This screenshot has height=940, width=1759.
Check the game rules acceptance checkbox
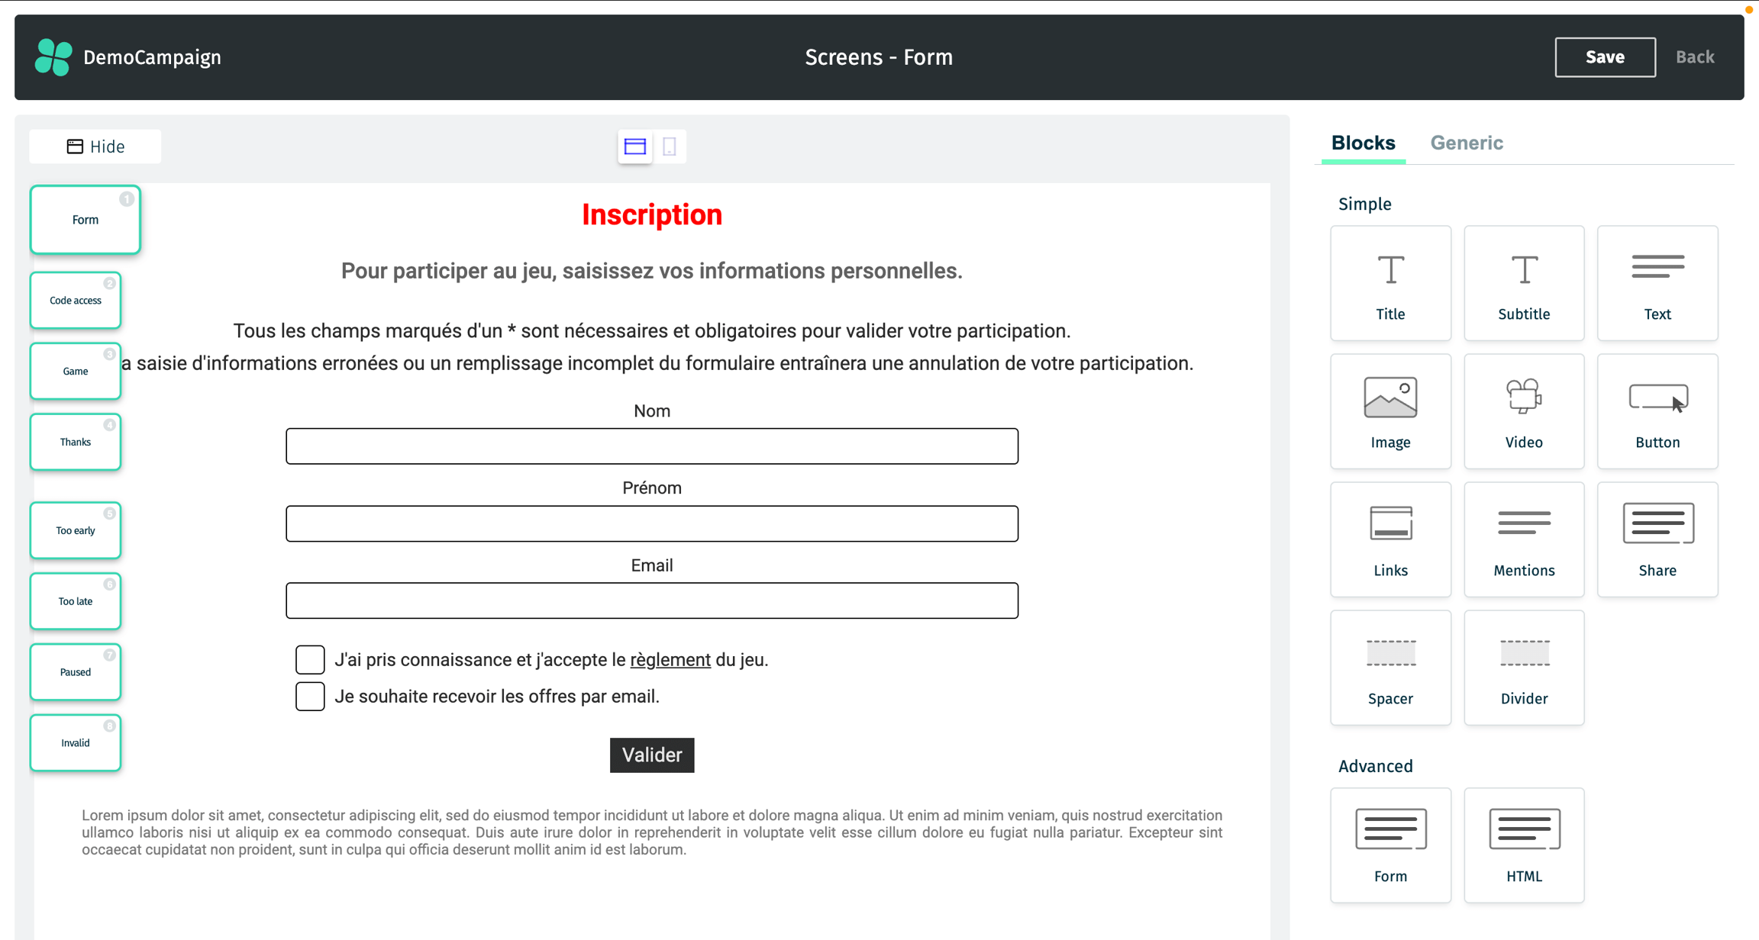(310, 660)
